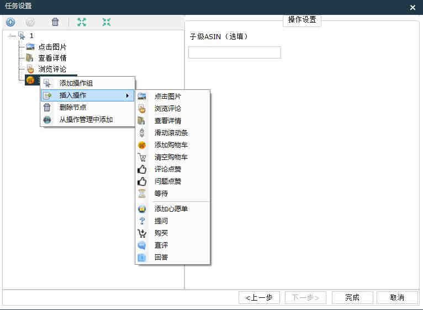Viewport: 423px width, 310px height.
Task: Insert 浏览评论 from submenu
Action: tap(173, 109)
